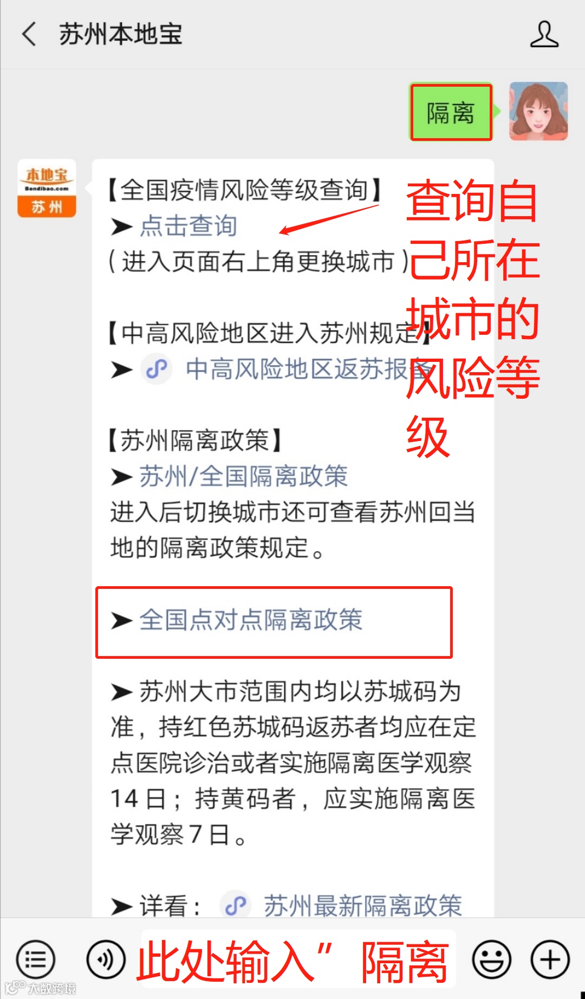This screenshot has width=585, height=999.
Task: Tap the 苏州本地宝 chat title
Action: pyautogui.click(x=121, y=34)
